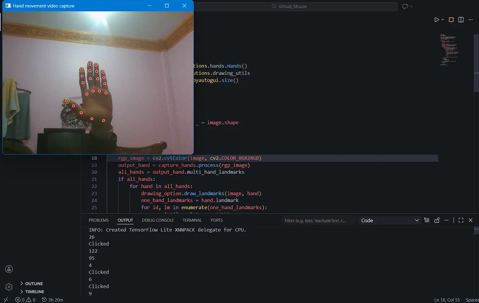Open run options dropdown arrow beside play
Image resolution: width=479 pixels, height=303 pixels.
(x=443, y=20)
